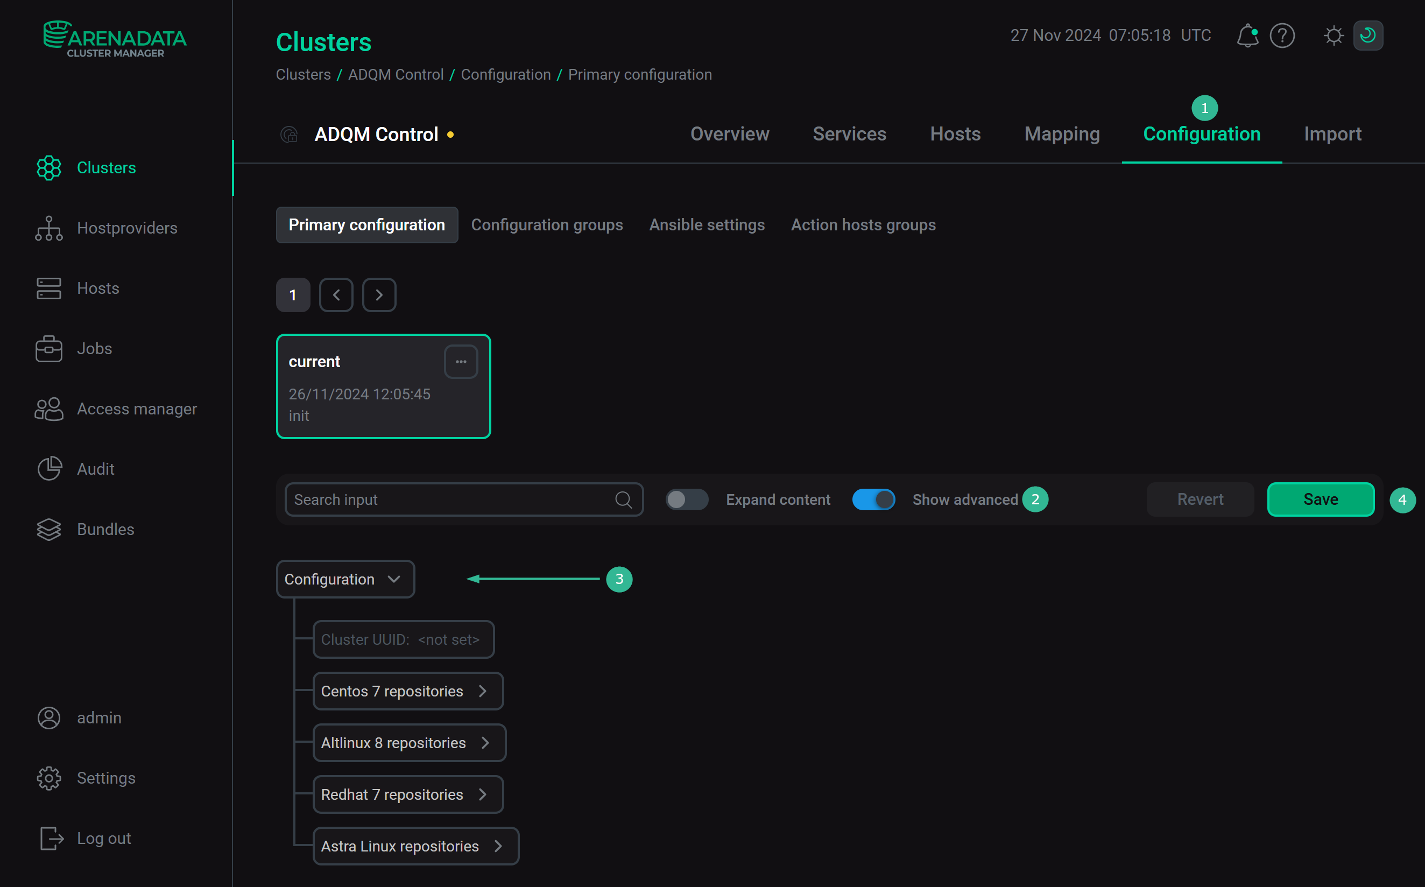Open the Ansible settings sub-tab
The width and height of the screenshot is (1425, 887).
click(707, 224)
